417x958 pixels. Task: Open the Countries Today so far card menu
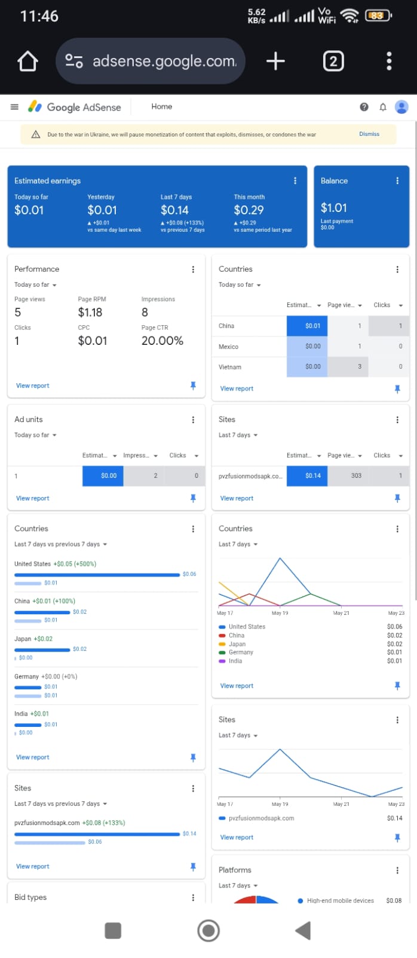click(397, 269)
